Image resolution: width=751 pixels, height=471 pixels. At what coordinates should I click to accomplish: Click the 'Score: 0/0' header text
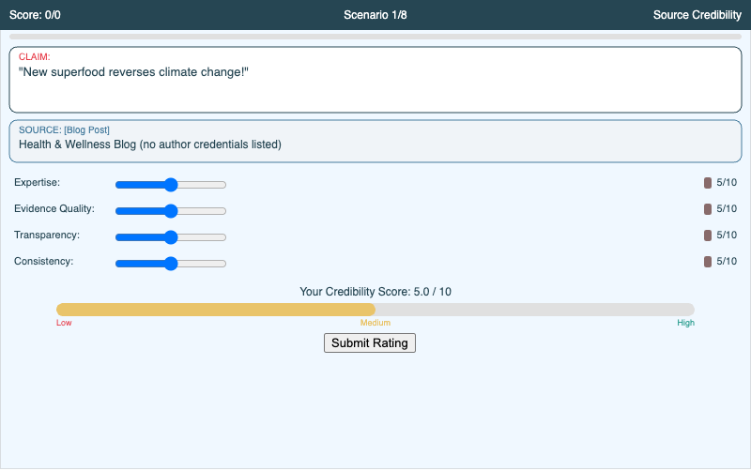pyautogui.click(x=35, y=15)
